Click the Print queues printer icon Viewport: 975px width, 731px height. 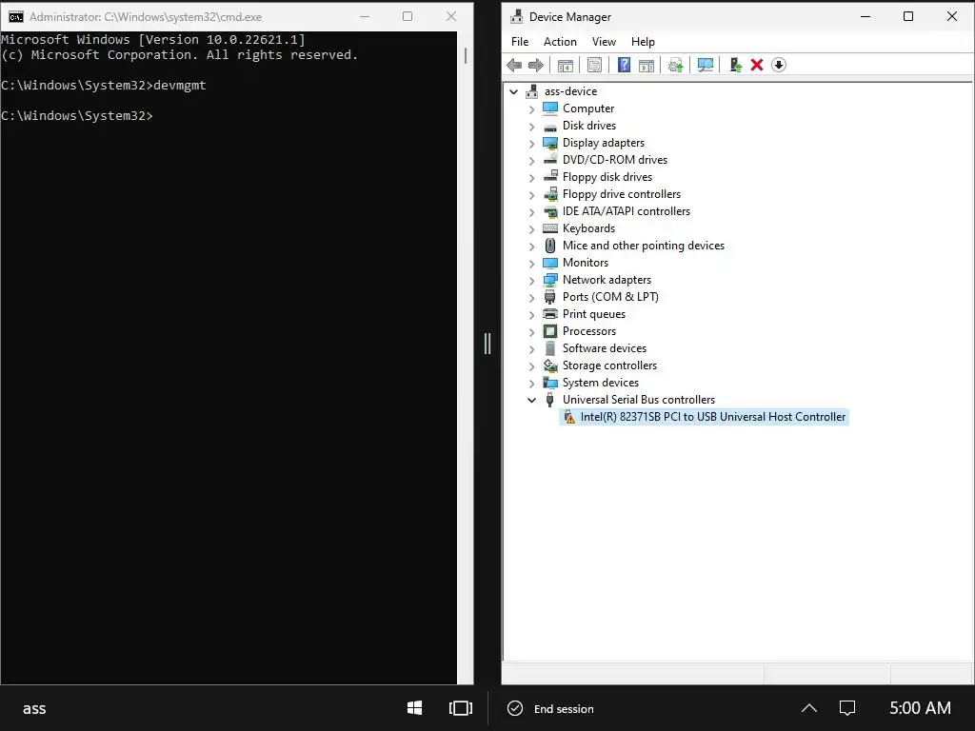[x=550, y=314]
